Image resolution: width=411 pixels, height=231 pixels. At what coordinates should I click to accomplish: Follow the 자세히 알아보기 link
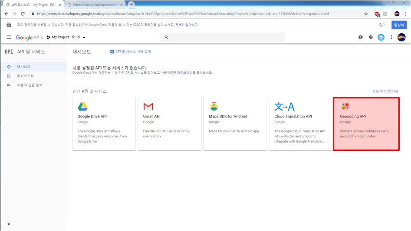(x=186, y=25)
